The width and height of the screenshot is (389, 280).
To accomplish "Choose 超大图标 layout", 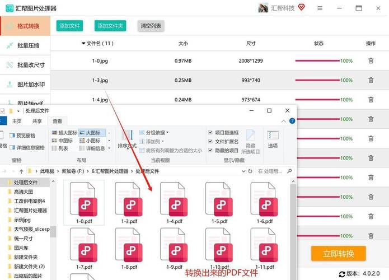I will (64, 133).
